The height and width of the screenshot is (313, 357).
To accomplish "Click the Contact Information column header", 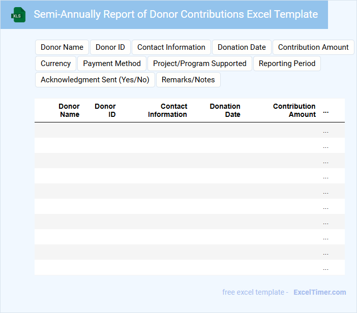I will (168, 110).
